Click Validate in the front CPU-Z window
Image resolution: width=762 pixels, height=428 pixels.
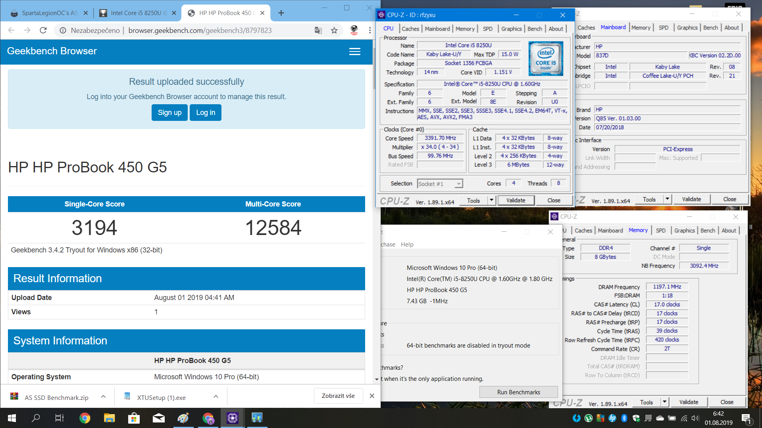point(516,200)
